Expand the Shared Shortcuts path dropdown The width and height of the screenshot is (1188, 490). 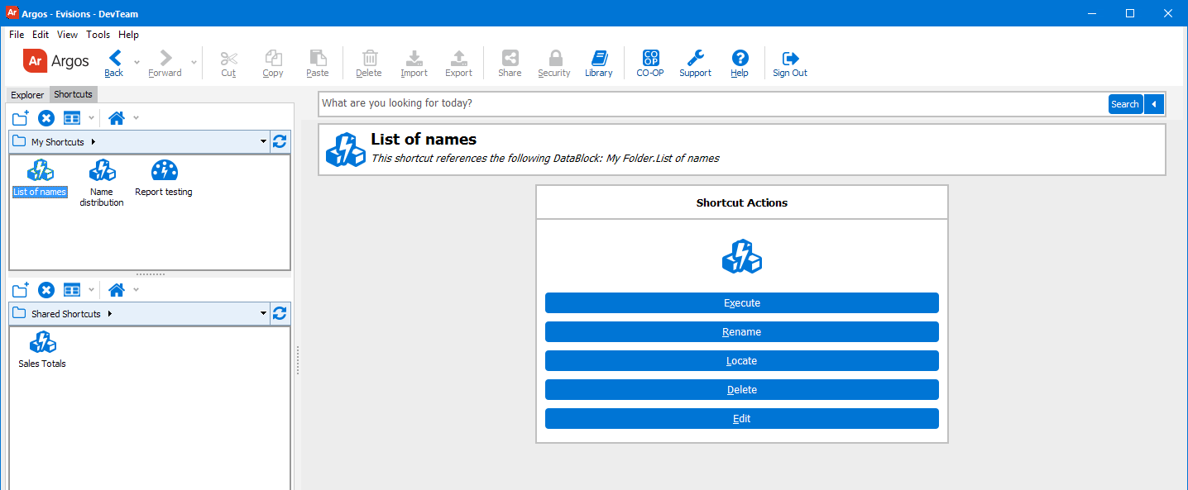264,314
